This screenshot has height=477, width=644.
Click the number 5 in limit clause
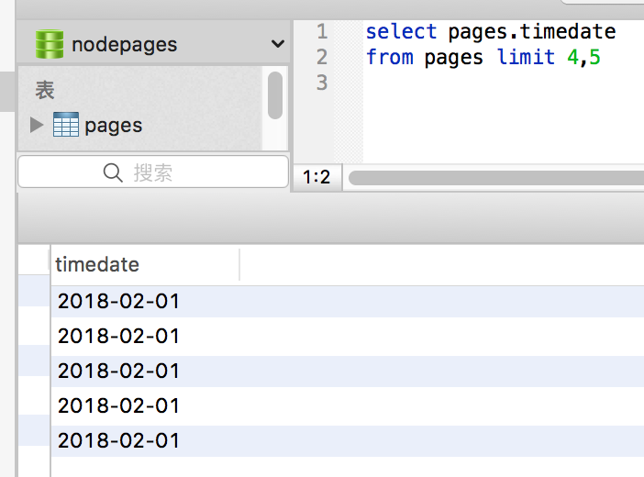pos(594,57)
